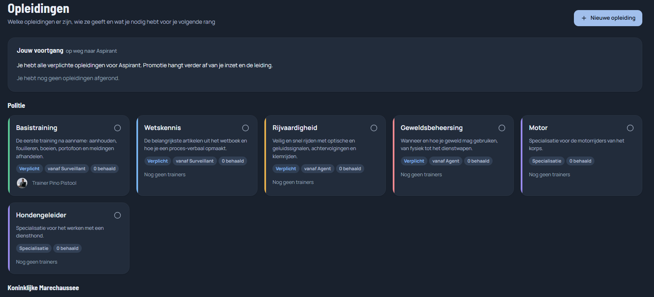The image size is (654, 297).
Task: Toggle the Geweldsbeheersing completion circle
Action: [x=502, y=128]
